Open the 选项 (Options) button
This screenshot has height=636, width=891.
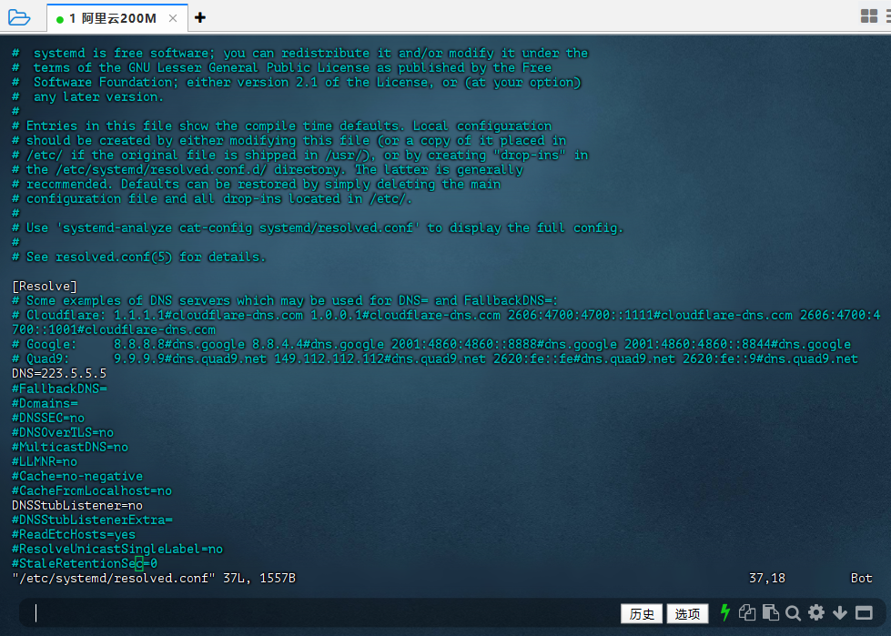687,613
